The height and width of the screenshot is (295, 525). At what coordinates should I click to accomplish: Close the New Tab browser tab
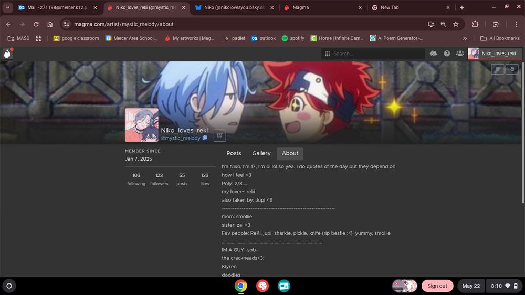pos(448,7)
